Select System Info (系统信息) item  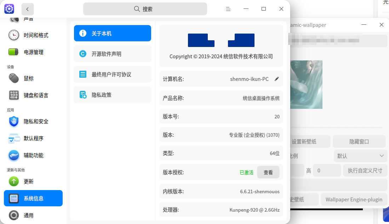33,198
